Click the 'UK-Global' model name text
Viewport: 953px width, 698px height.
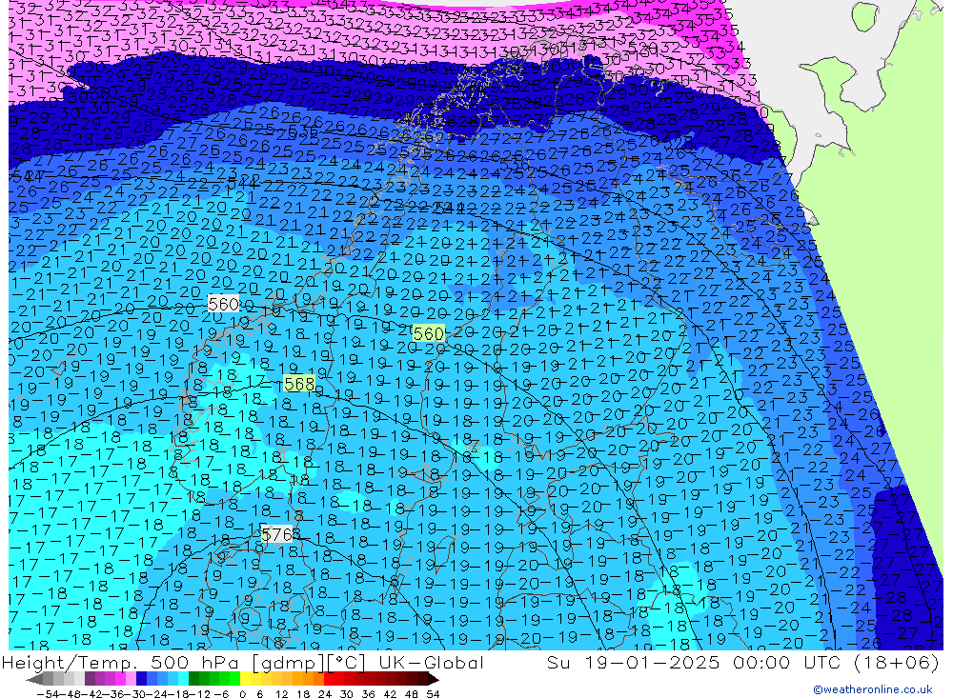point(431,662)
